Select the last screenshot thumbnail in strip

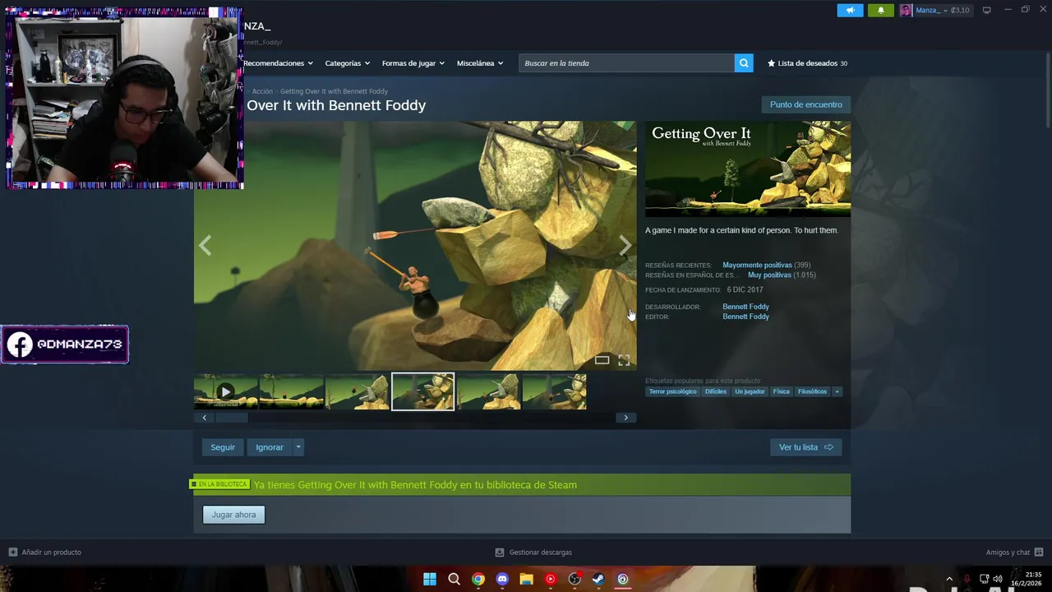(x=554, y=391)
